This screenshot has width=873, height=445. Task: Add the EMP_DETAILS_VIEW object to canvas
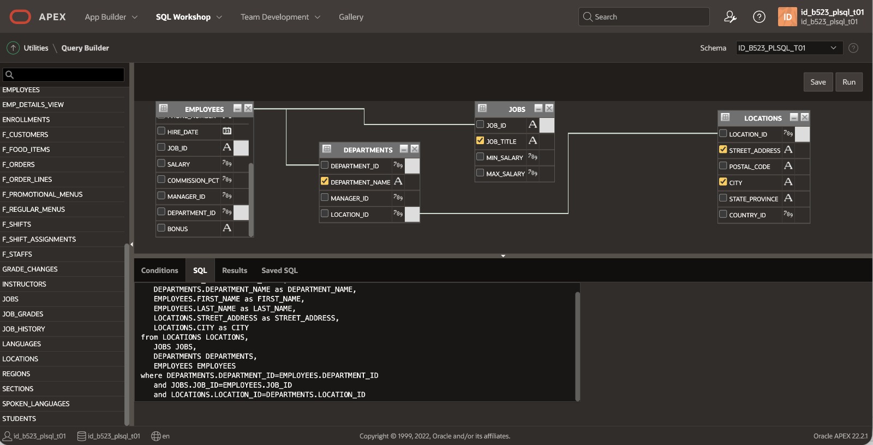[33, 104]
